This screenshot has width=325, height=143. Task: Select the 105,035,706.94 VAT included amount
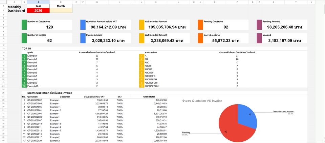tap(167, 27)
